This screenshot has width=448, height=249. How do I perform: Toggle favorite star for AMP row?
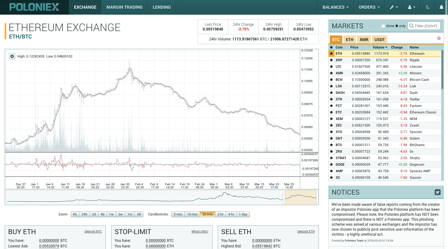(x=331, y=171)
